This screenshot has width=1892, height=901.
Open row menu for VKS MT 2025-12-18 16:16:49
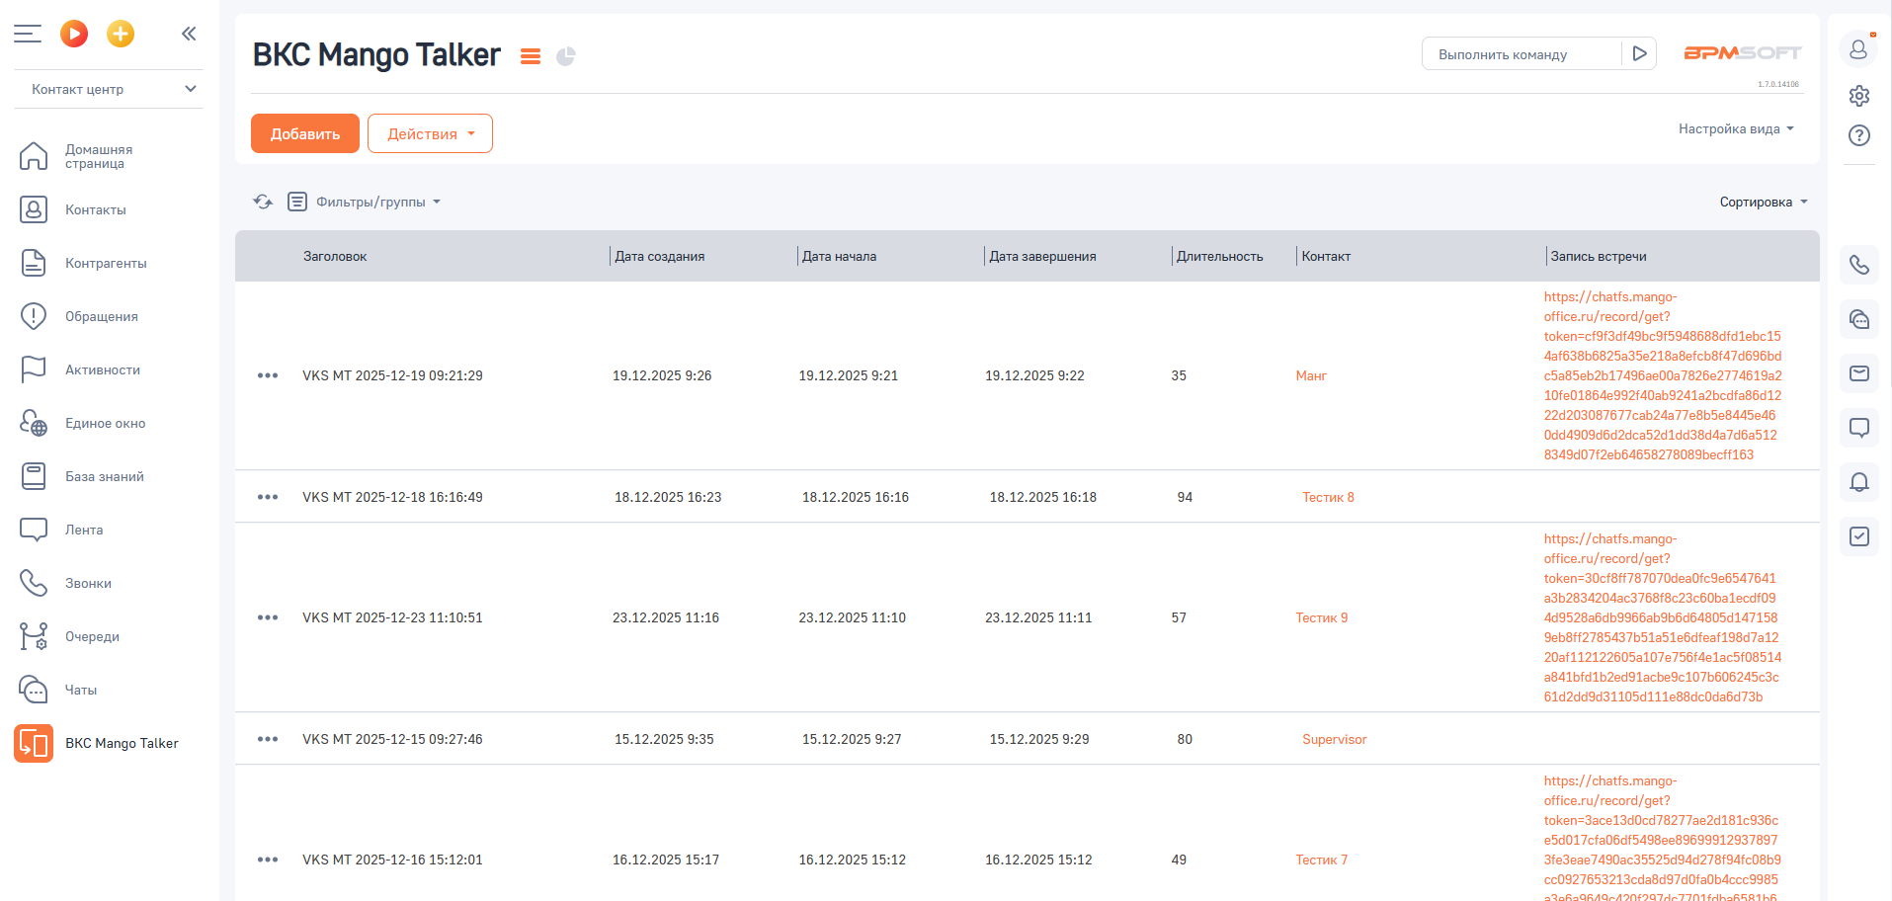268,497
